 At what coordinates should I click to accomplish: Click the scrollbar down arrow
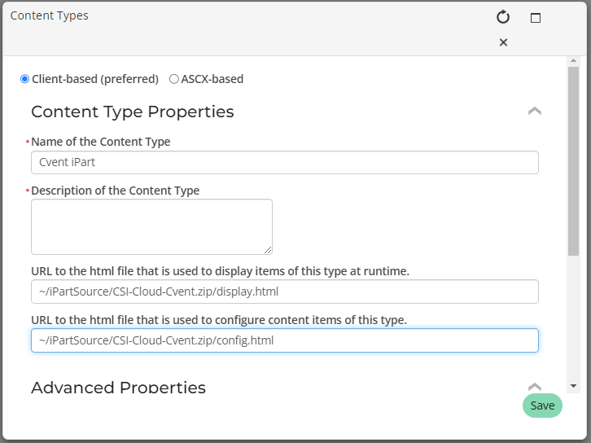coord(574,385)
